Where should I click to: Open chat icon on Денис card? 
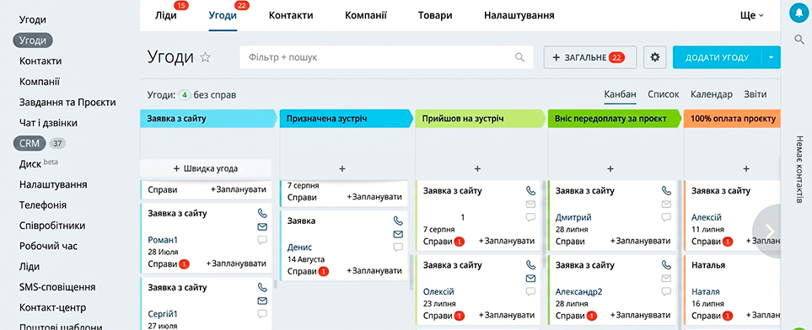click(398, 247)
